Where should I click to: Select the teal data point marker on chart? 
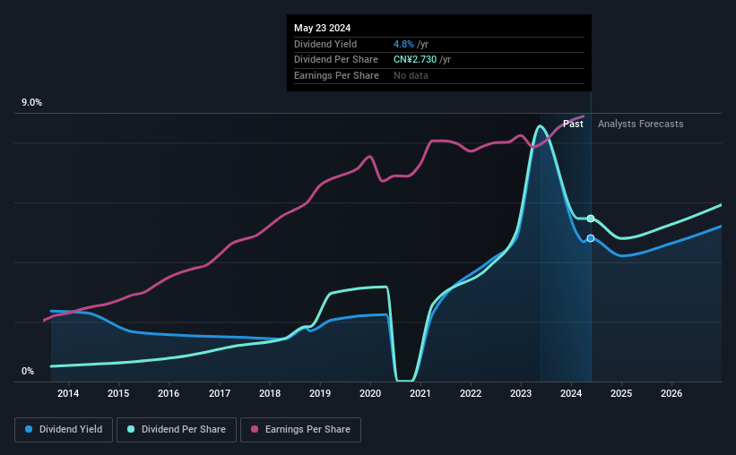(x=591, y=219)
